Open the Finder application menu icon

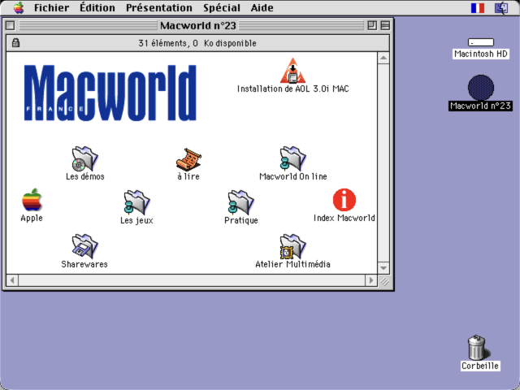pyautogui.click(x=501, y=8)
